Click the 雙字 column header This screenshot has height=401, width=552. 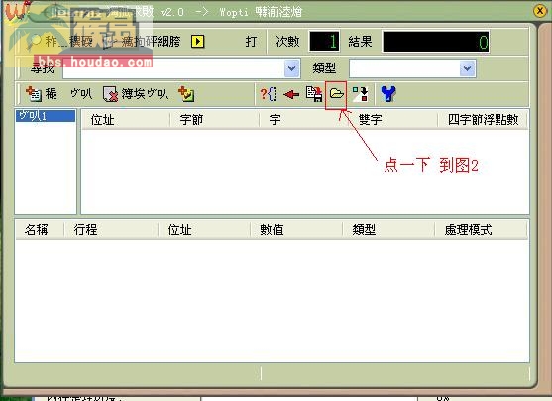point(392,120)
